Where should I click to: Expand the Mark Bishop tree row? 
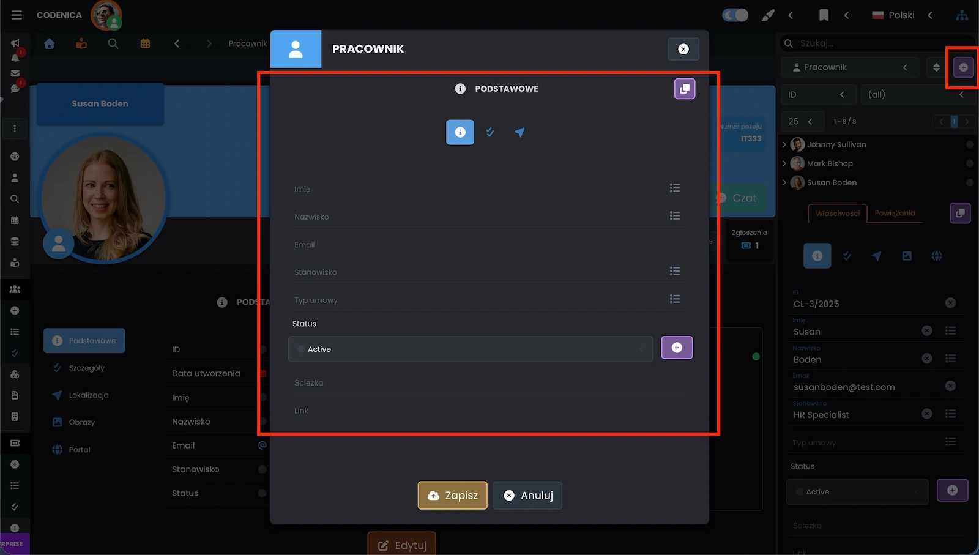784,163
